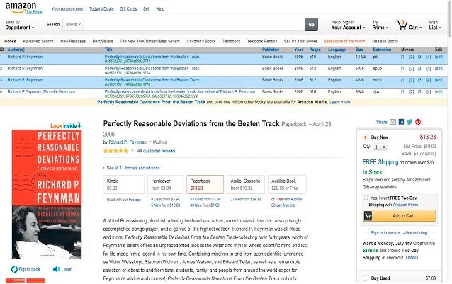Image resolution: width=452 pixels, height=284 pixels.
Task: Select the Paperback $13.23 format
Action: (205, 184)
